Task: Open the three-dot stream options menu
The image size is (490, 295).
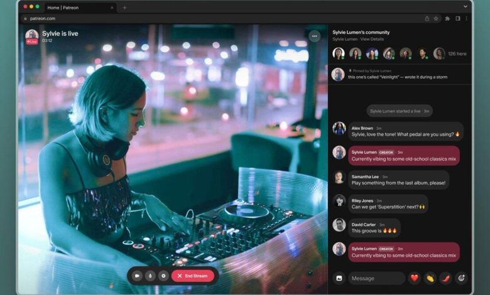Action: coord(314,36)
